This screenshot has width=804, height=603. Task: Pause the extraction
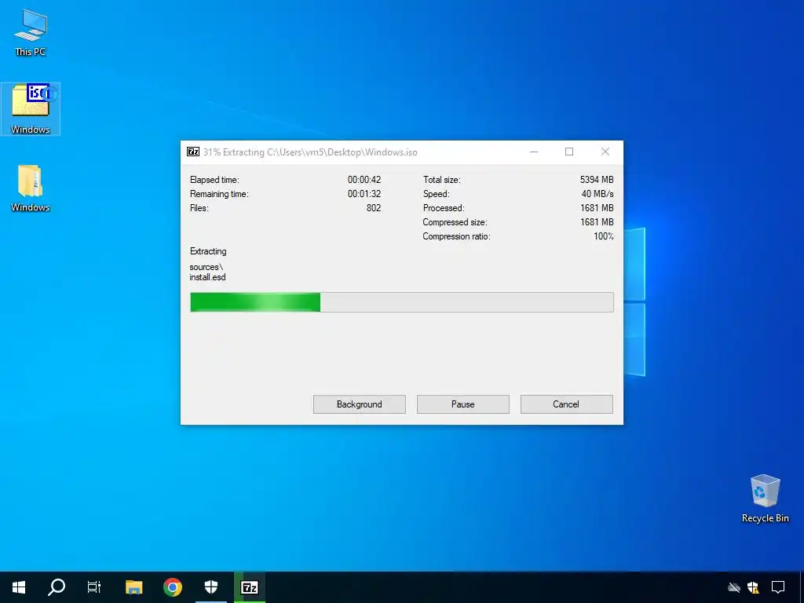(x=463, y=404)
